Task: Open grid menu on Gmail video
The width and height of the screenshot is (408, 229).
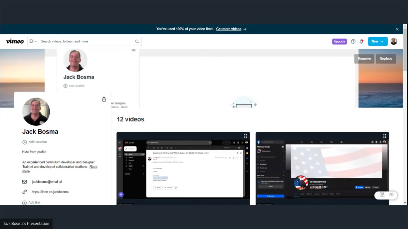Action: coord(245,136)
